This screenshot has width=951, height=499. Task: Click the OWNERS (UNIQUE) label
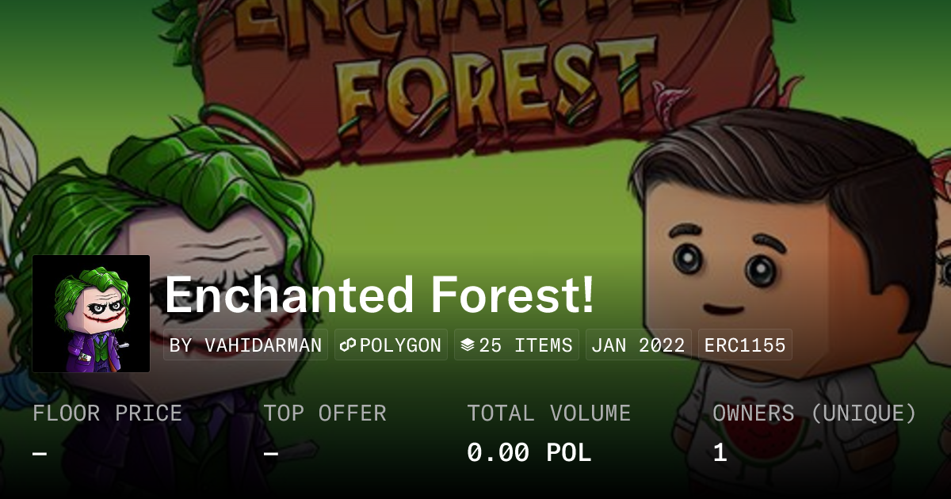[x=815, y=413]
